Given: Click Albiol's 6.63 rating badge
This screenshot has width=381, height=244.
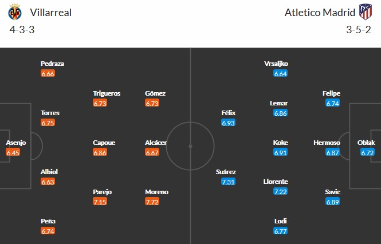Looking at the screenshot, I should tap(48, 182).
